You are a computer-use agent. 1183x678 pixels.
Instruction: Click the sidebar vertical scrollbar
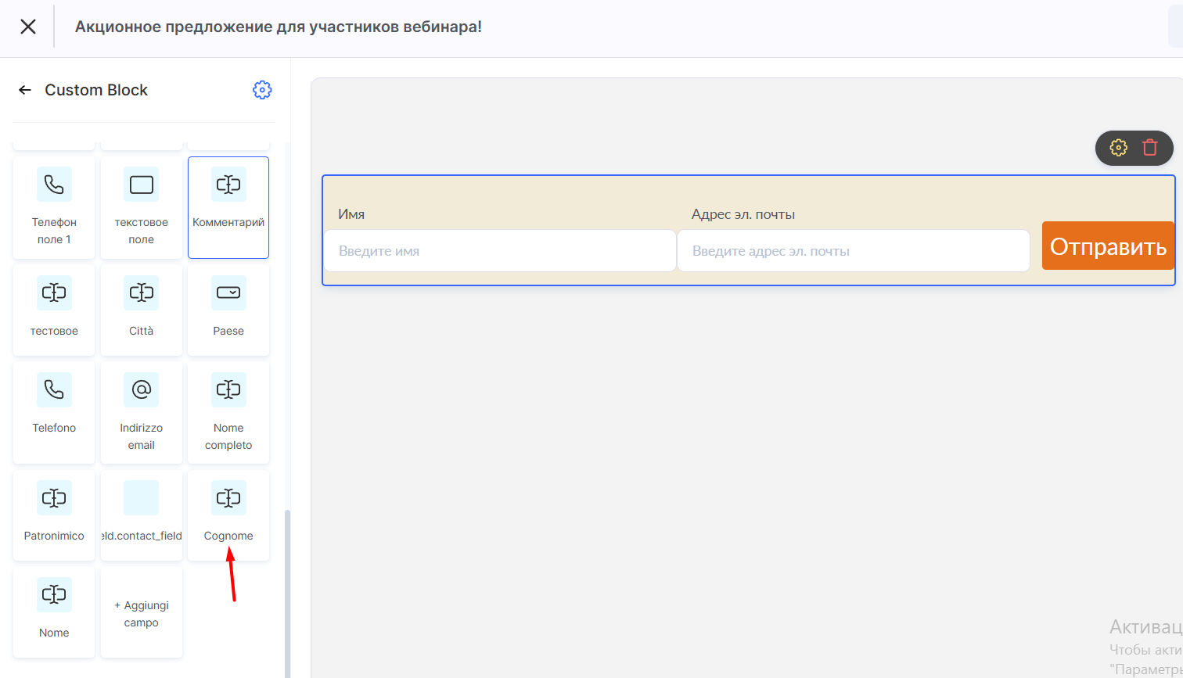click(x=286, y=587)
